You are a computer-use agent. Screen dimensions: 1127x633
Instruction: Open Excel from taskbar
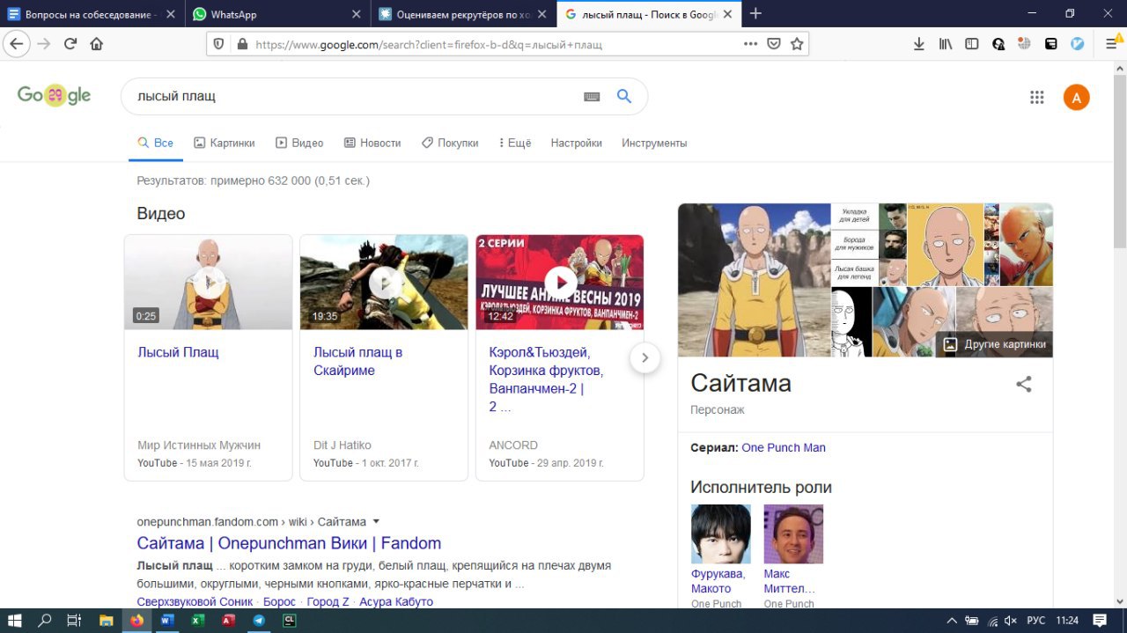point(197,620)
